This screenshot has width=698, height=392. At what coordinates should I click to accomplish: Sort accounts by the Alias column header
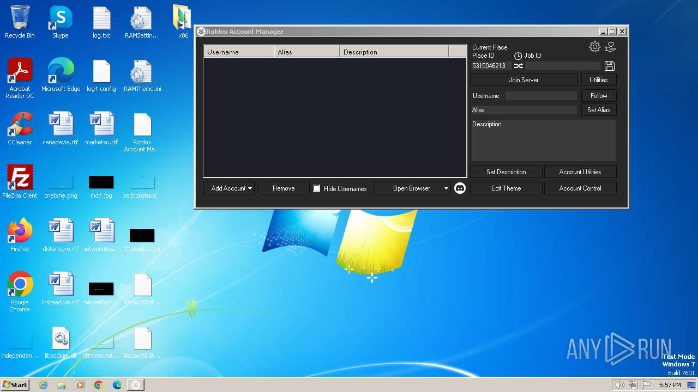click(x=307, y=52)
